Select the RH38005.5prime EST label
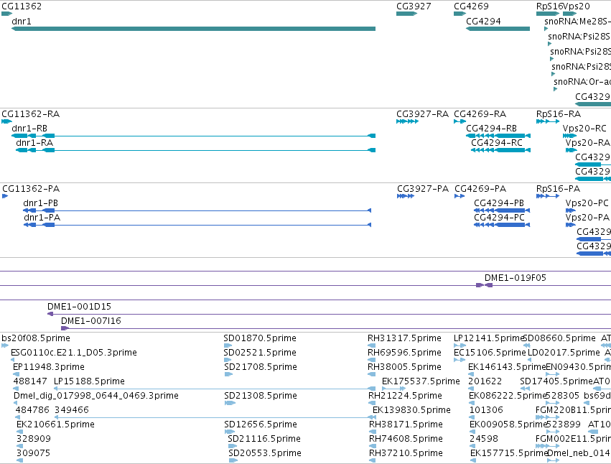Image resolution: width=611 pixels, height=464 pixels. 404,367
